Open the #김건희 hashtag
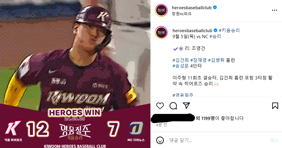This screenshot has height=148, width=282. point(181,60)
